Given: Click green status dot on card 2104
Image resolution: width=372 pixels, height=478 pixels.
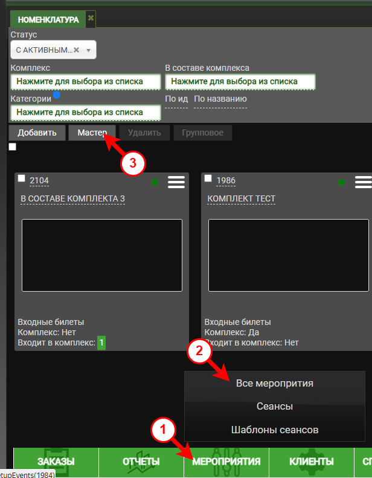Looking at the screenshot, I should coord(155,182).
